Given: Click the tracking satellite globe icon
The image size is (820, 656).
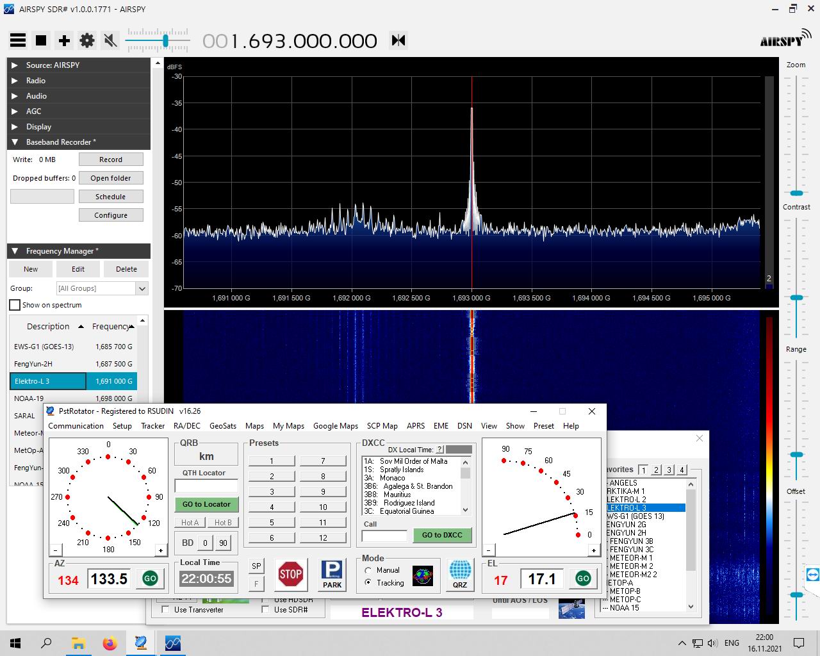Looking at the screenshot, I should click(422, 575).
